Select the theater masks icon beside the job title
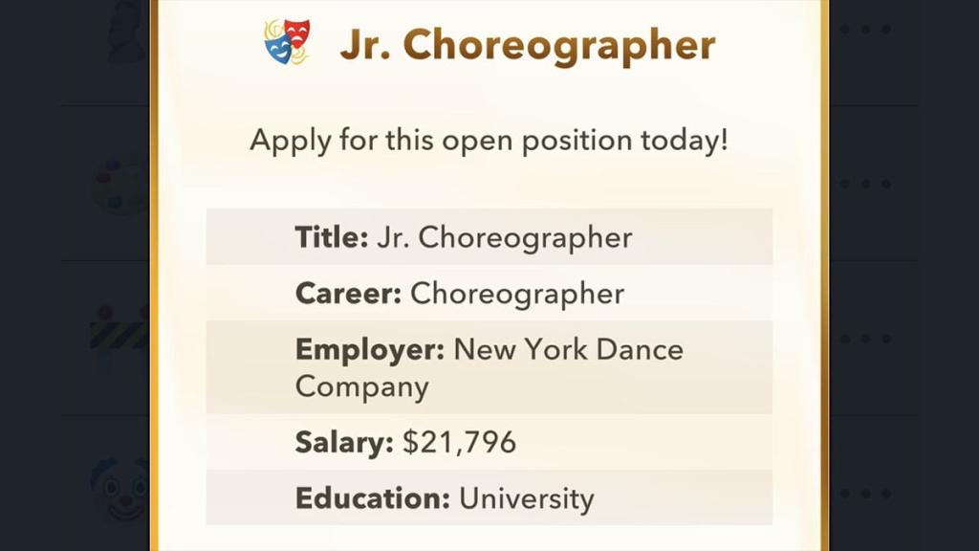 pyautogui.click(x=282, y=41)
